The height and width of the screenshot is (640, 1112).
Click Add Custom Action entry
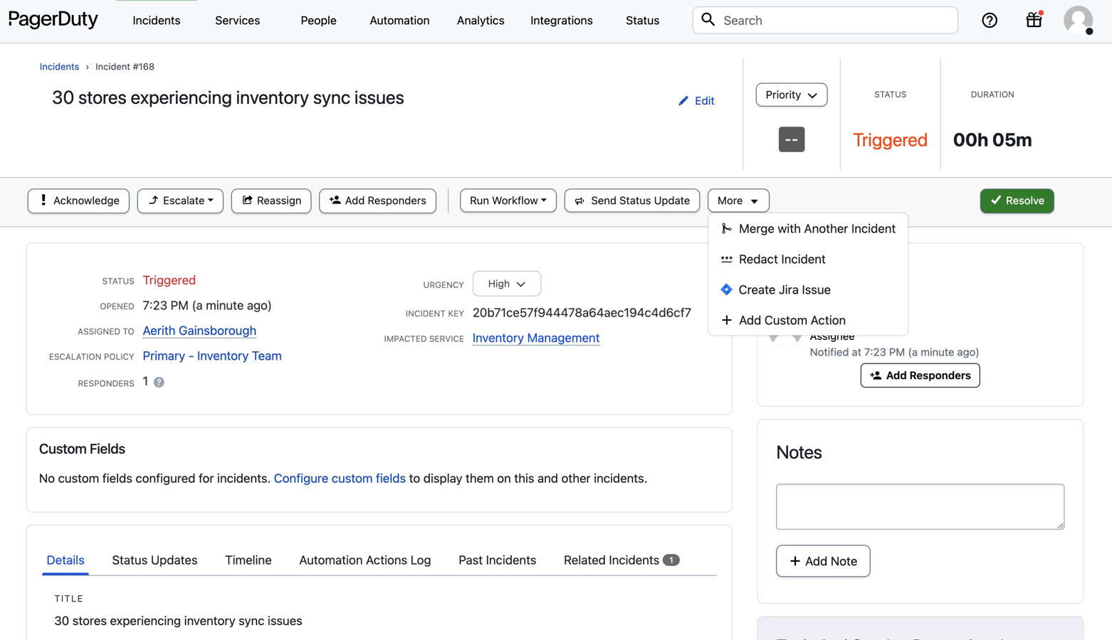click(792, 321)
